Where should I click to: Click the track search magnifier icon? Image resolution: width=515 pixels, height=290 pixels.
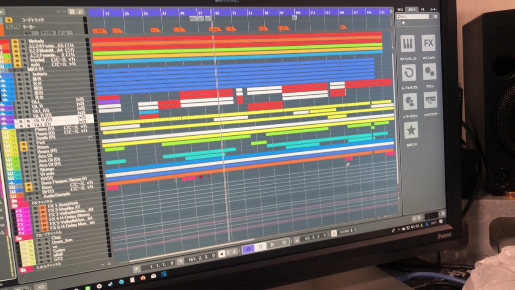click(80, 12)
